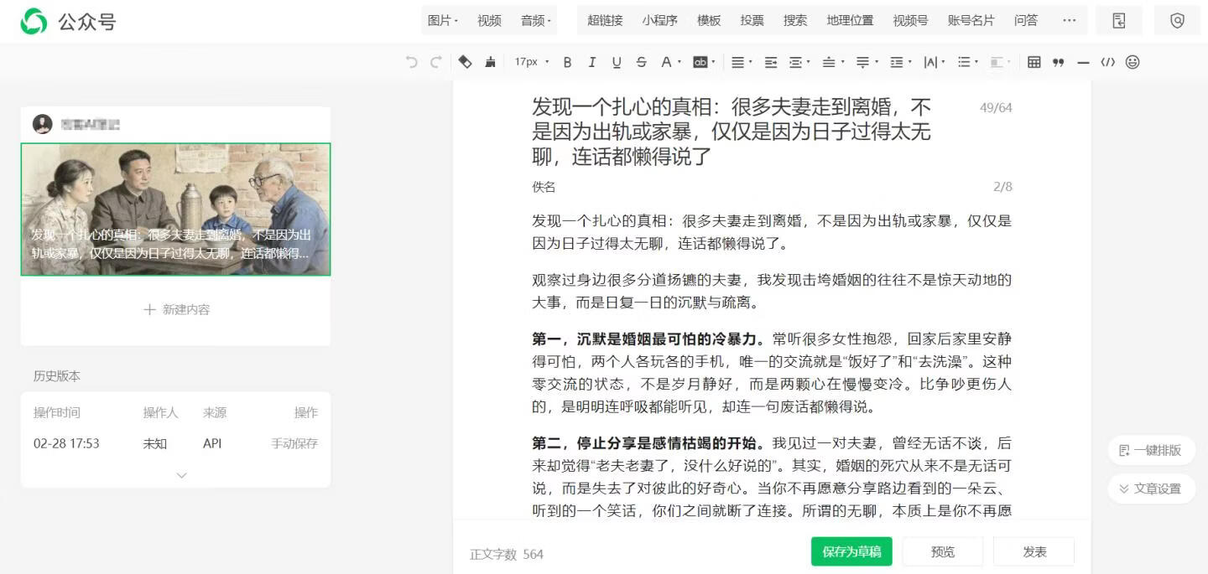This screenshot has height=574, width=1208.
Task: Insert a hyperlink via 超链接
Action: point(603,20)
